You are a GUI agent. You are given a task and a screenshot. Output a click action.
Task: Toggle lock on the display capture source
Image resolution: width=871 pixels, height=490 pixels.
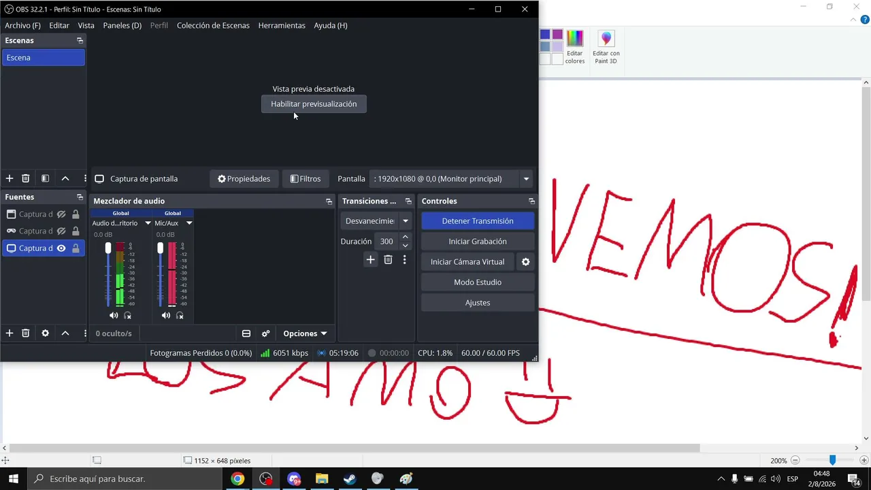[x=76, y=248]
